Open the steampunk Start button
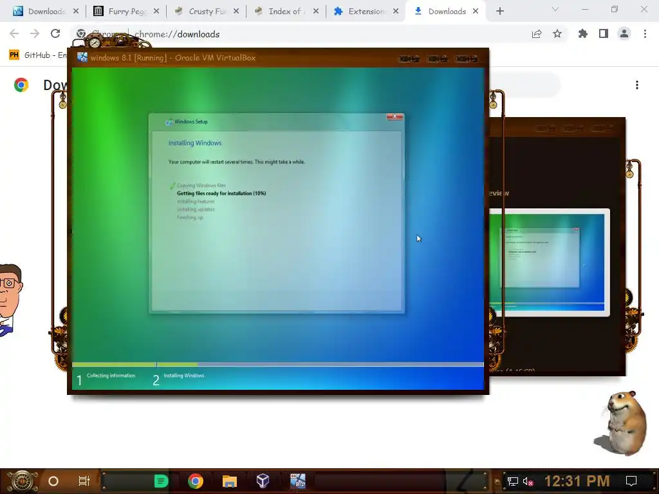The image size is (659, 494). (x=23, y=481)
